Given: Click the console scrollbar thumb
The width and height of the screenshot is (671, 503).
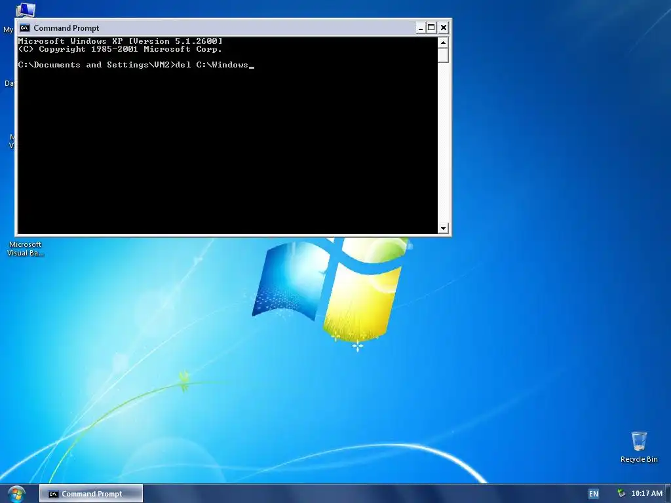Looking at the screenshot, I should pos(443,55).
